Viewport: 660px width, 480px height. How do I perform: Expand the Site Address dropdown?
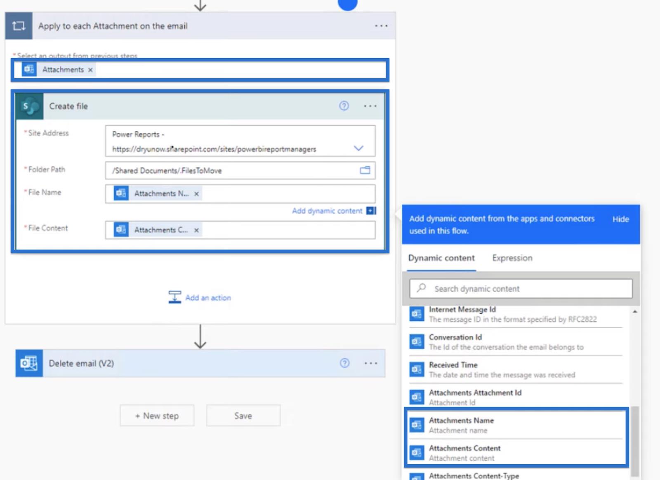(x=358, y=148)
